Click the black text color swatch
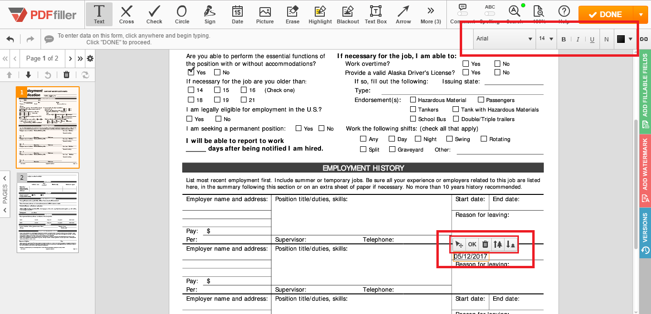651x314 pixels. click(x=620, y=39)
